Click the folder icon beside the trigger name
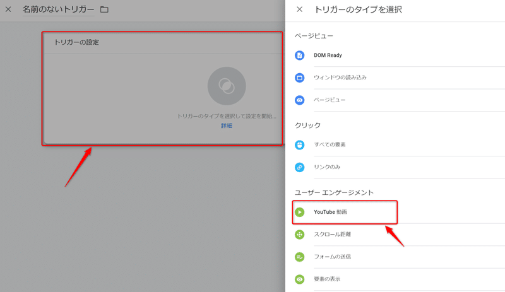The width and height of the screenshot is (505, 292). tap(104, 9)
